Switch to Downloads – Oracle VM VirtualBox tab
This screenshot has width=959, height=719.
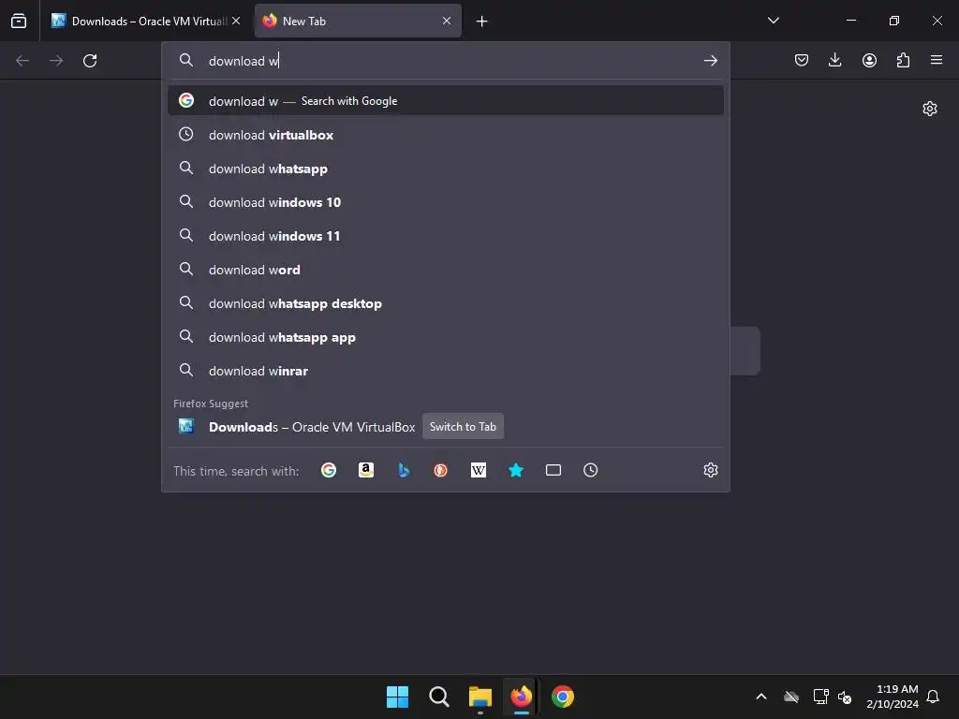click(x=145, y=21)
